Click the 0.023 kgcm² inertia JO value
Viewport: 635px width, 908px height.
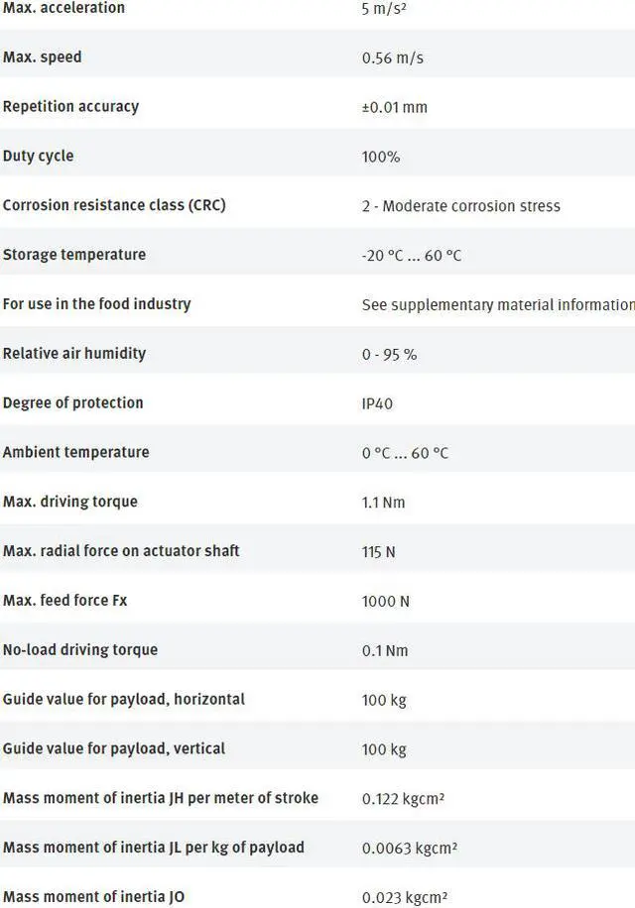(x=405, y=898)
